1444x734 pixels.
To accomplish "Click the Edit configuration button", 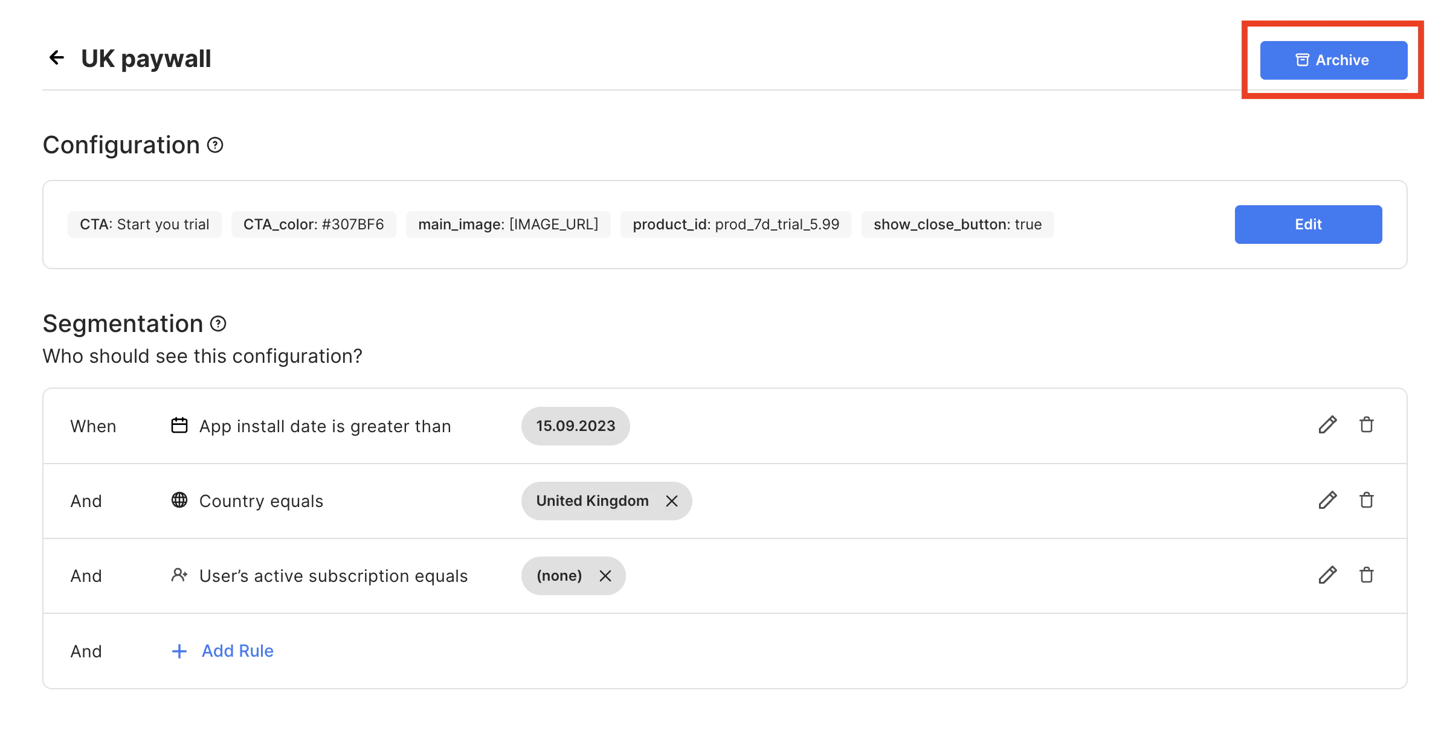I will point(1307,225).
